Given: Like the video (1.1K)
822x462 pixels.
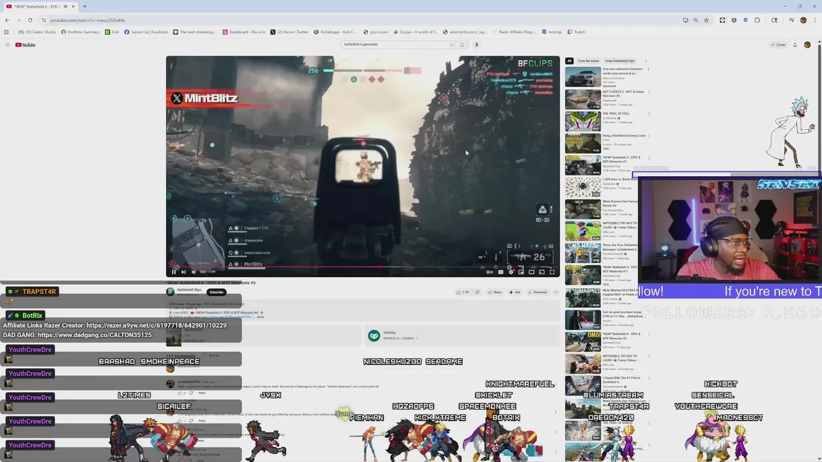Looking at the screenshot, I should point(462,292).
